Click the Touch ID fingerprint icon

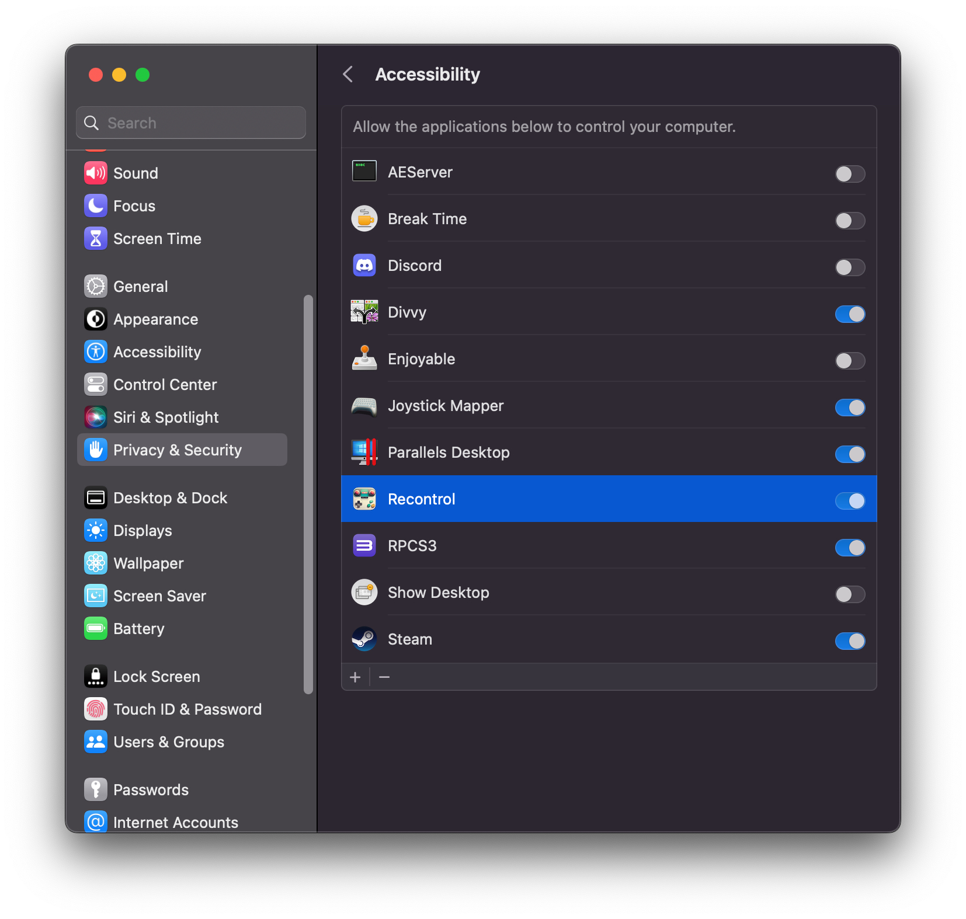tap(96, 709)
